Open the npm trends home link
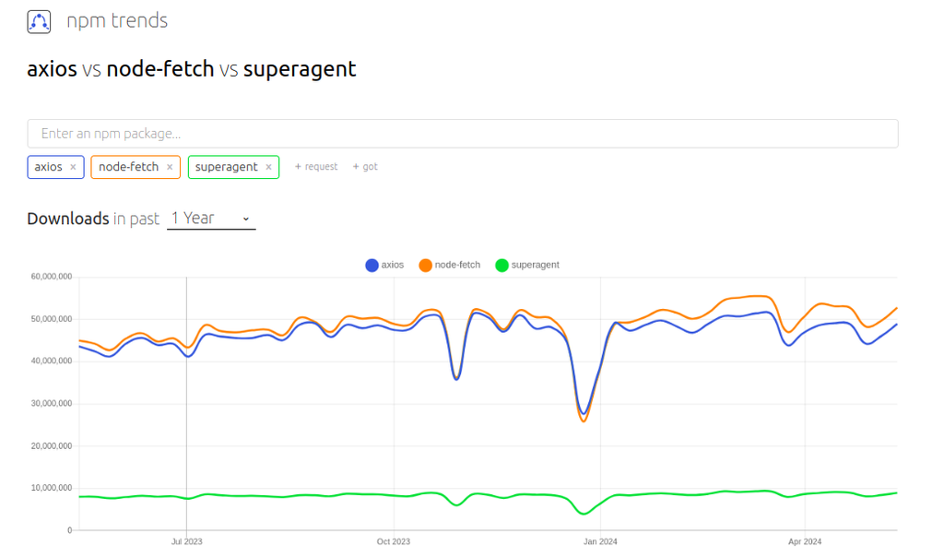 [x=117, y=20]
